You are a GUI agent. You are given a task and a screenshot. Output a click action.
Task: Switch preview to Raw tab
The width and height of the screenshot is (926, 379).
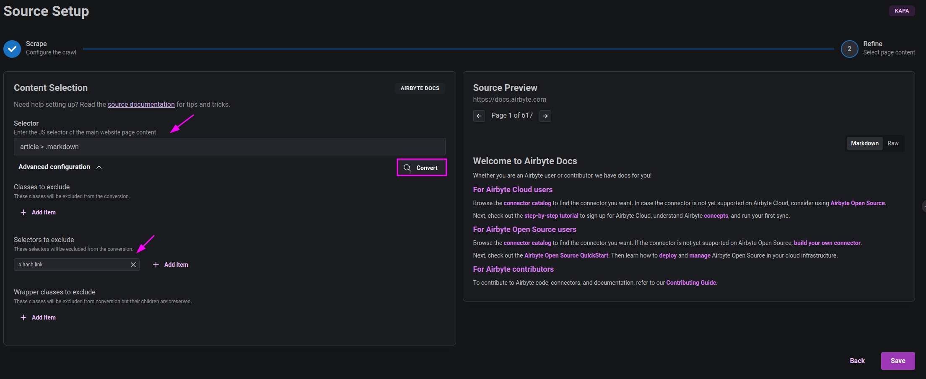click(893, 143)
